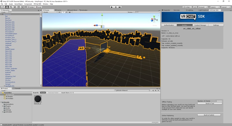The height and width of the screenshot is (126, 232).
Task: Expand the Plugins folder
Action: (3, 106)
